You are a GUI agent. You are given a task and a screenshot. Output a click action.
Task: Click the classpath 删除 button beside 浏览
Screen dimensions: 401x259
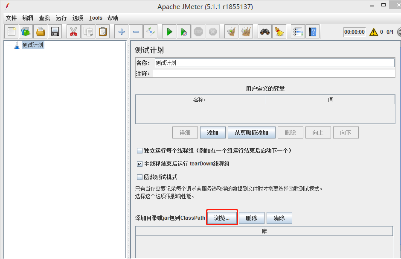(252, 218)
